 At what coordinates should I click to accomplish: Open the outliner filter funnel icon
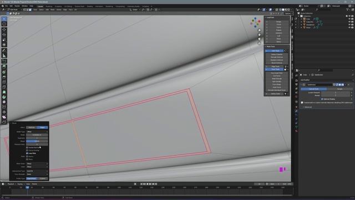[348, 10]
